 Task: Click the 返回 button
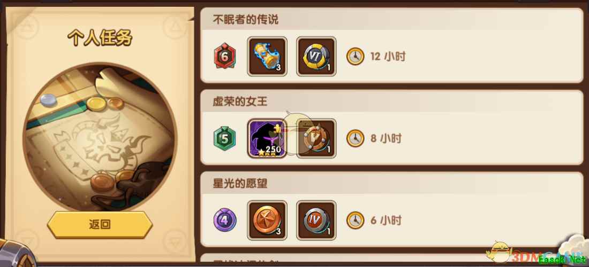(100, 224)
